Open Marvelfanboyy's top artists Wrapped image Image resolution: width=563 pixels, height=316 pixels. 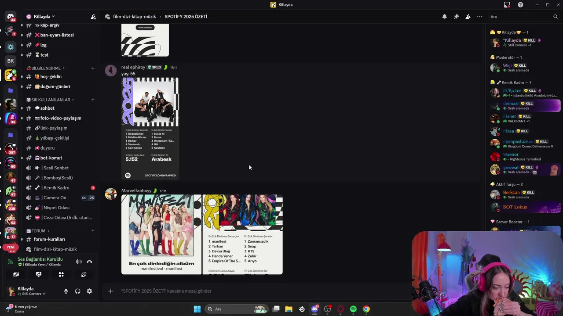(x=242, y=234)
